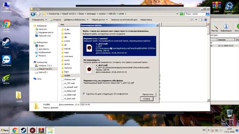Choose Move but keep both files option
This screenshot has width=239, height=134.
(119, 82)
